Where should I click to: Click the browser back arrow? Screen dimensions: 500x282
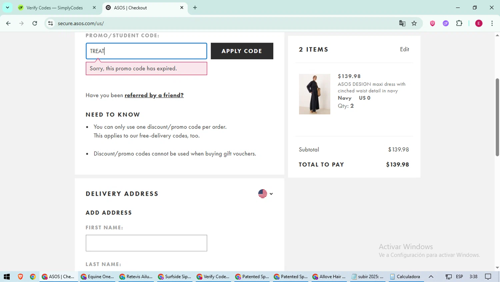point(8,23)
